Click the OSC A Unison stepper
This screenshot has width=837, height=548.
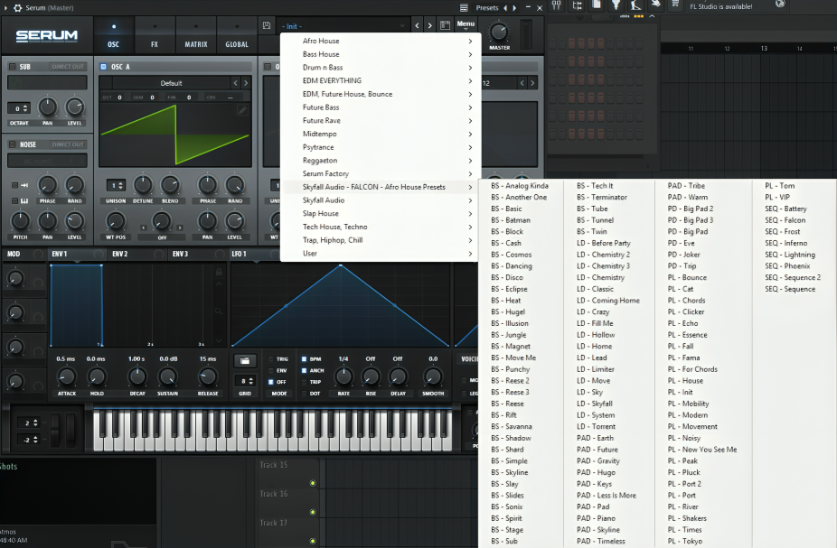pyautogui.click(x=116, y=185)
